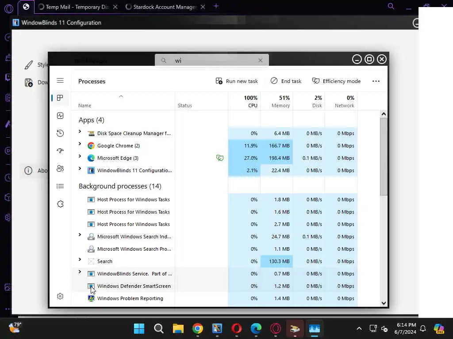Open Task Manager settings gear
The height and width of the screenshot is (339, 453).
click(60, 296)
